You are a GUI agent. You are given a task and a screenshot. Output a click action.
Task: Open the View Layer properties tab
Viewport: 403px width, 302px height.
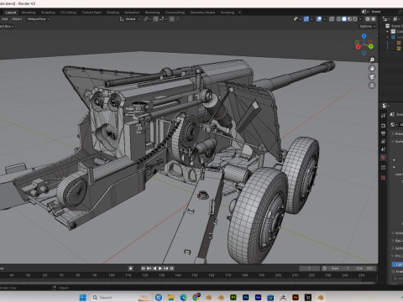384,142
